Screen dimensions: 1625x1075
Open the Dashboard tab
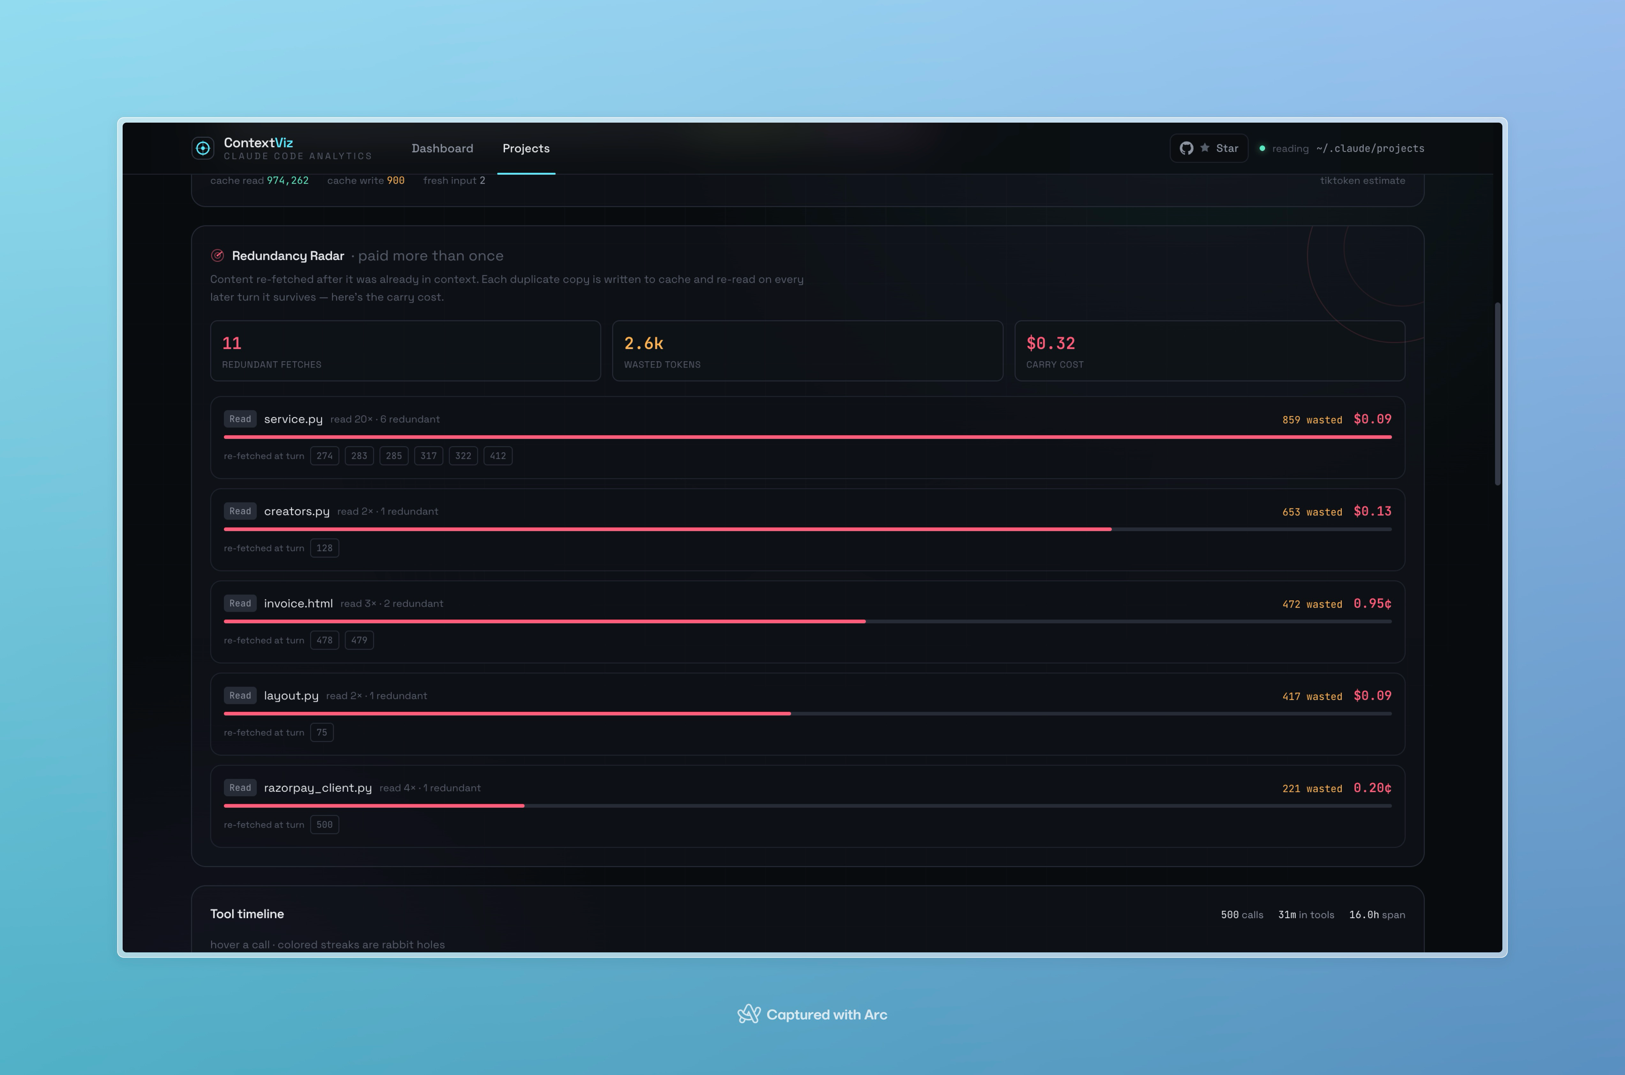point(442,148)
